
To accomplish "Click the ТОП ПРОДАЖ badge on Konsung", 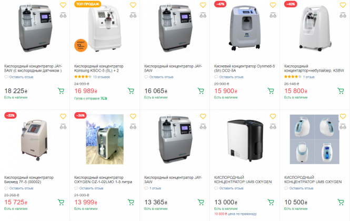I will 87,4.
